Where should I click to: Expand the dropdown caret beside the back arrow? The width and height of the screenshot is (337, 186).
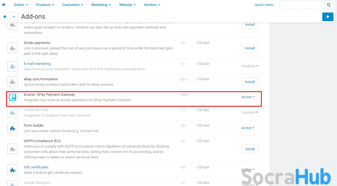click(x=14, y=17)
